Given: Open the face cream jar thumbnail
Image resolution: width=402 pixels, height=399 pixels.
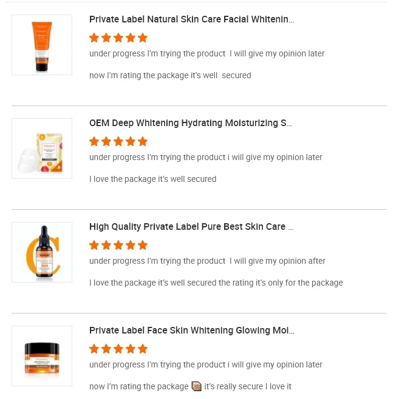Looking at the screenshot, I should pyautogui.click(x=42, y=356).
